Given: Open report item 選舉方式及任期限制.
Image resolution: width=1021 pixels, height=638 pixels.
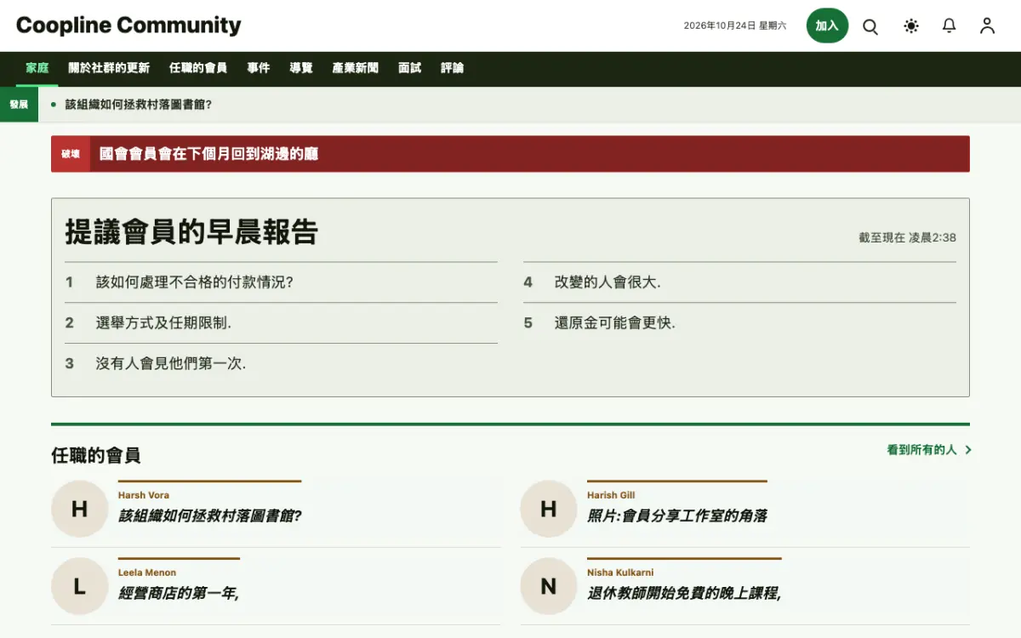Looking at the screenshot, I should (163, 323).
